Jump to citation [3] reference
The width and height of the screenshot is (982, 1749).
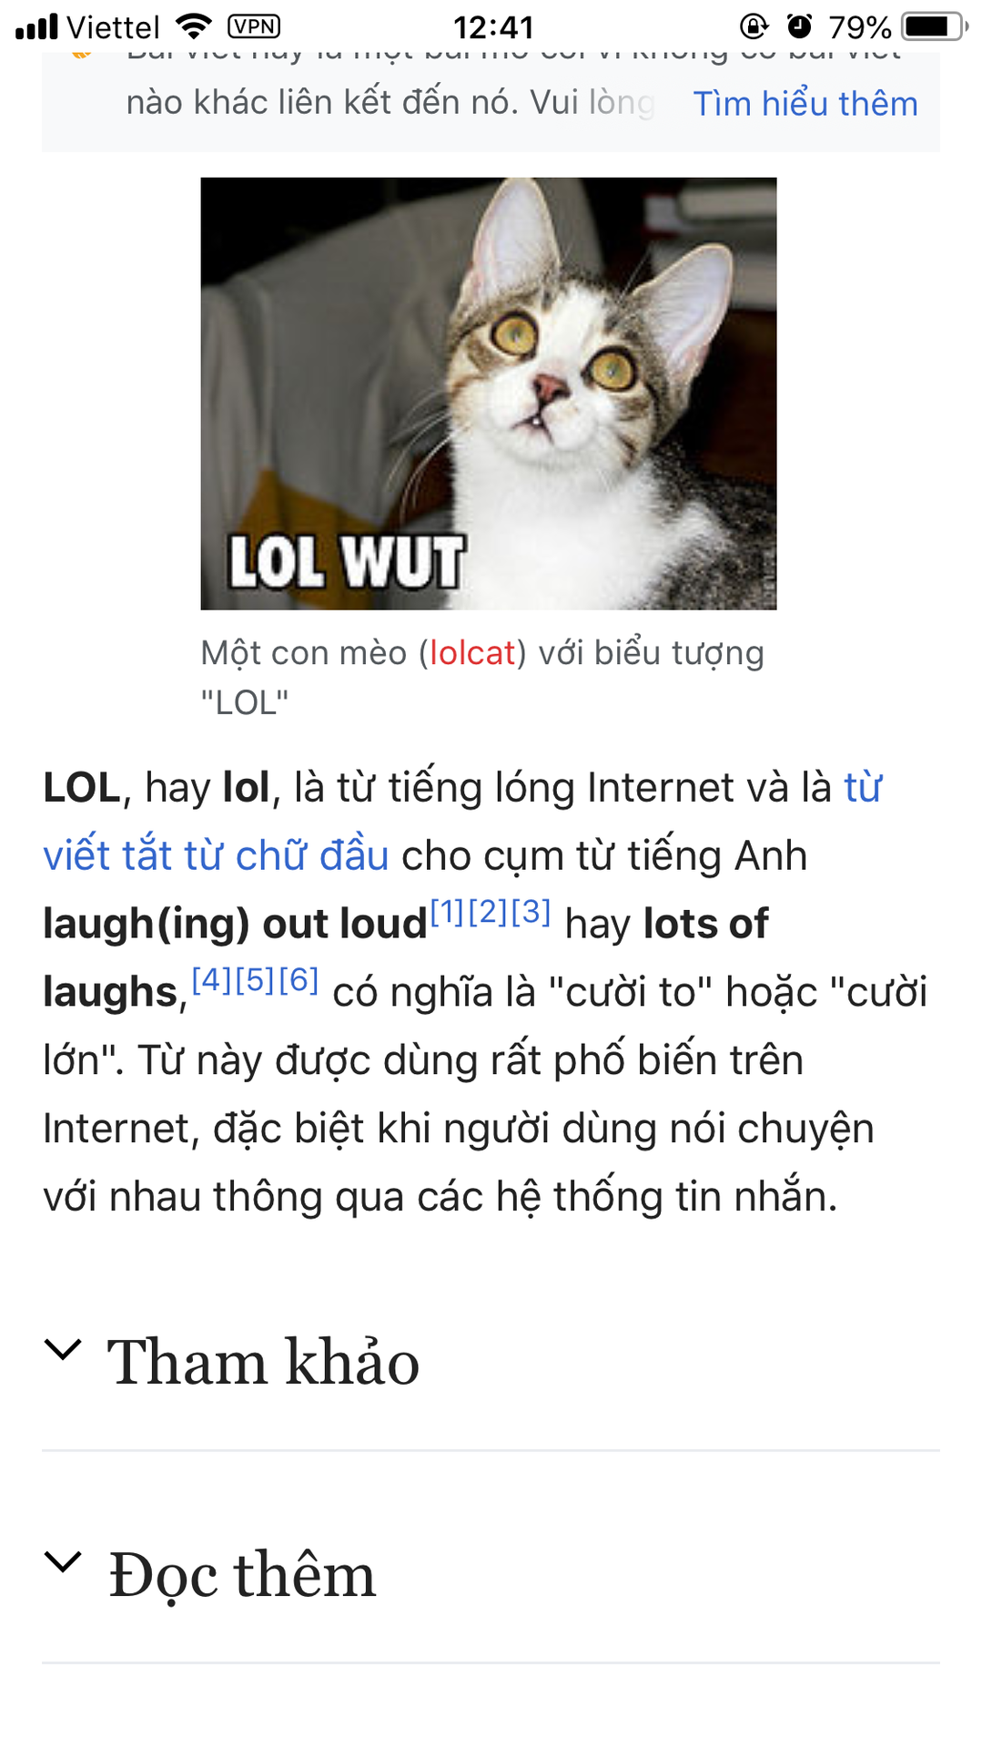(531, 911)
